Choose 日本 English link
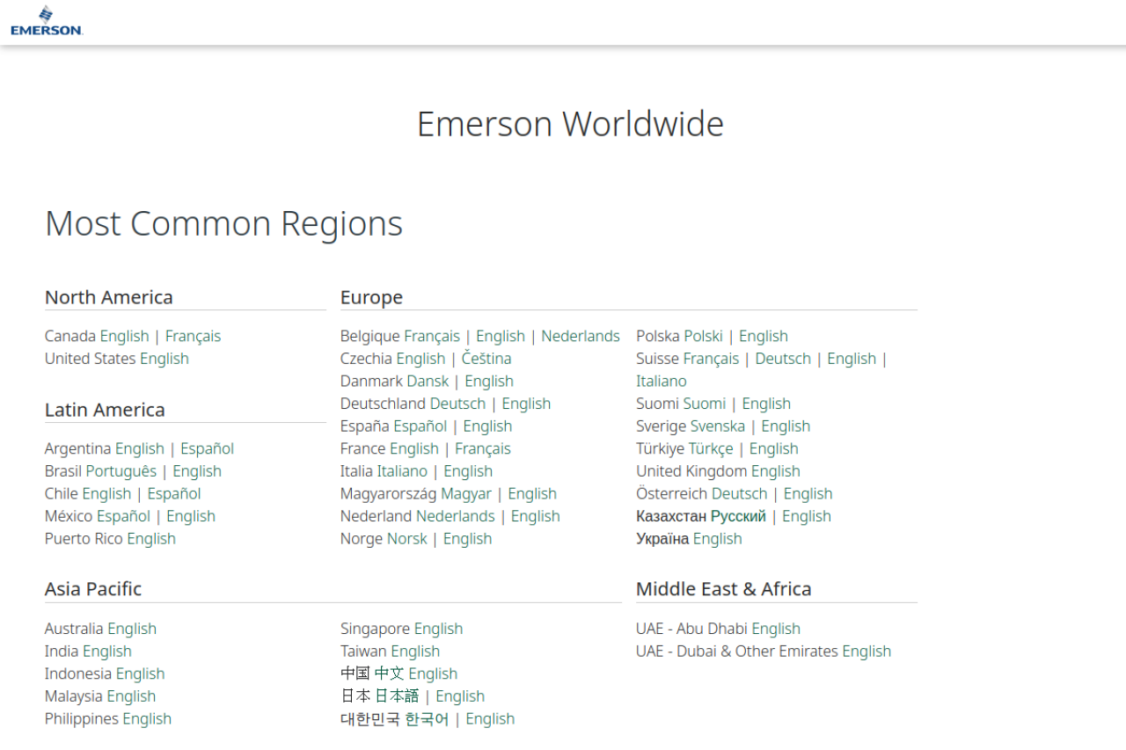 [x=460, y=696]
